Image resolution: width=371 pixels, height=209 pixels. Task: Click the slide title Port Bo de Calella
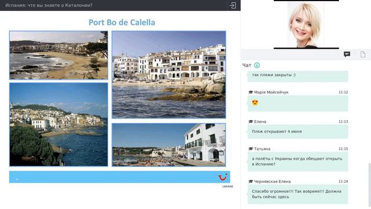(x=122, y=22)
